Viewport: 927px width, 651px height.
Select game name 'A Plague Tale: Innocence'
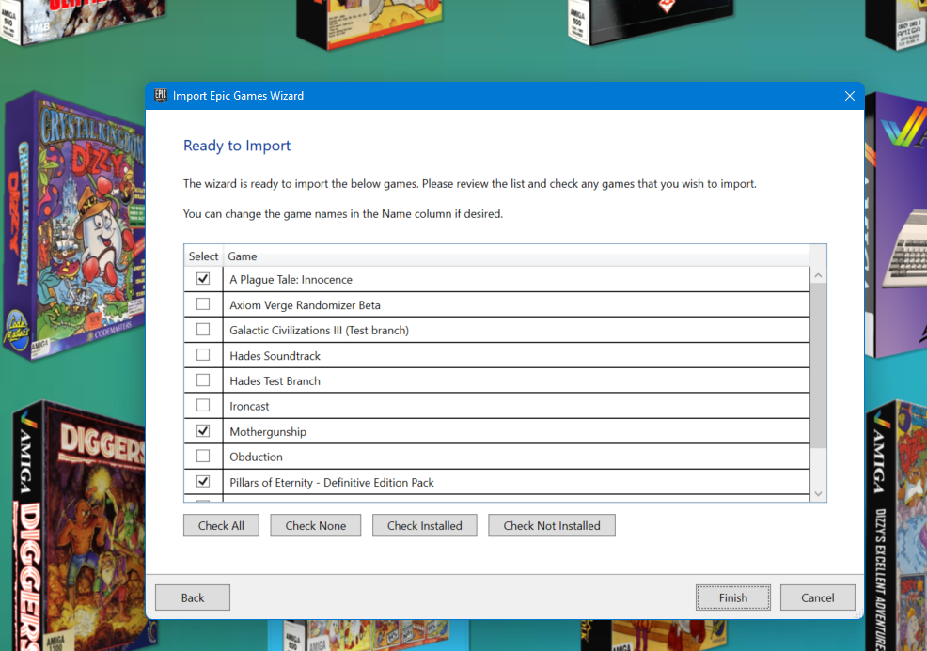[x=291, y=279]
